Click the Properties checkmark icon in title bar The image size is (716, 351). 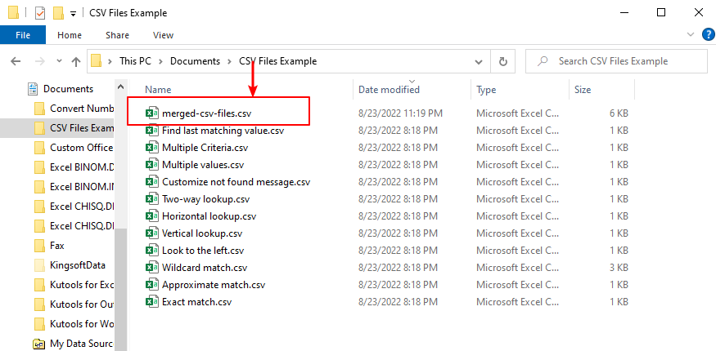(40, 13)
